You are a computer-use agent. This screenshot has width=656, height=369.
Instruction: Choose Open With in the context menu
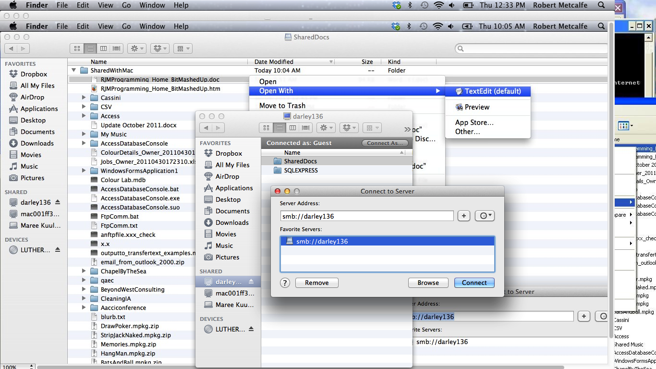[x=347, y=91]
